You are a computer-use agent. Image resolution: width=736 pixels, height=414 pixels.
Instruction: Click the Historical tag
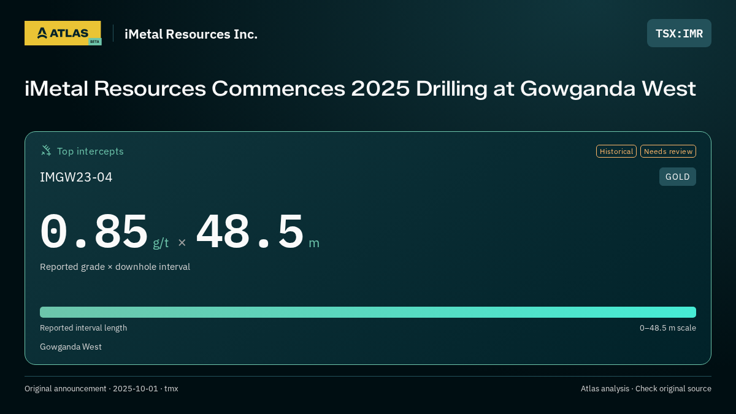pos(616,151)
